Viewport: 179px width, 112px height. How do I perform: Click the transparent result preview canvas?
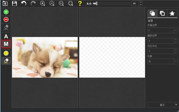point(112,57)
